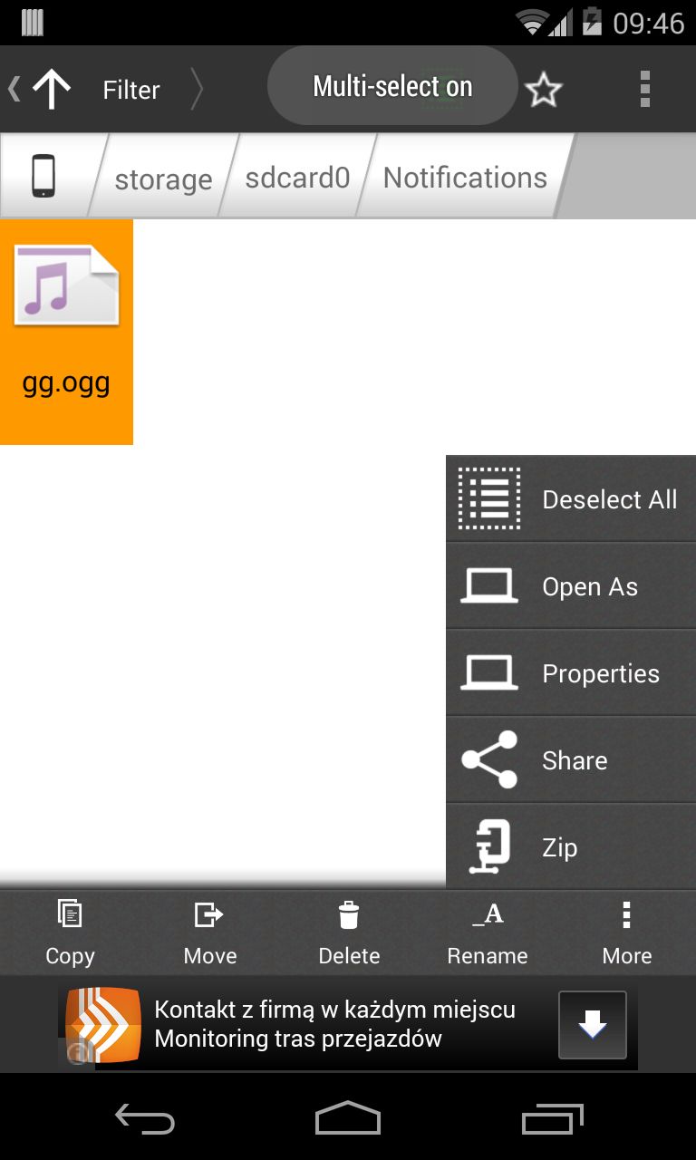Tap the Android back navigation button
This screenshot has height=1160, width=696.
[x=145, y=1119]
